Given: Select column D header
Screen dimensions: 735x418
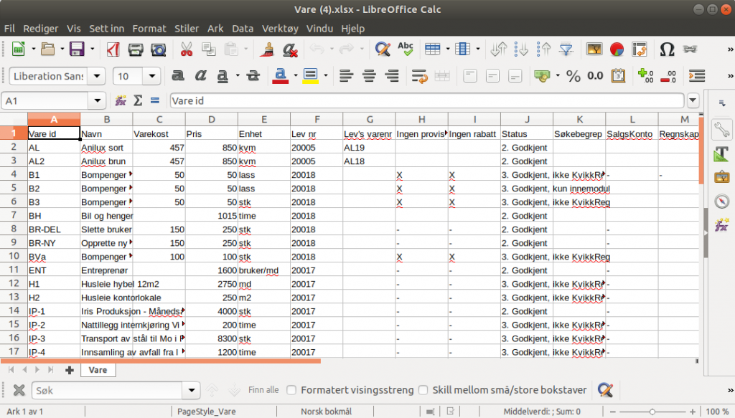Looking at the screenshot, I should coord(212,119).
